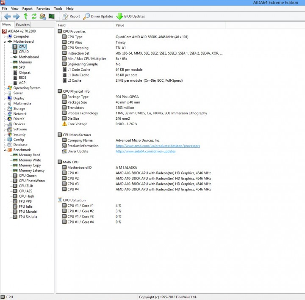Open the Report menu

coord(27,8)
